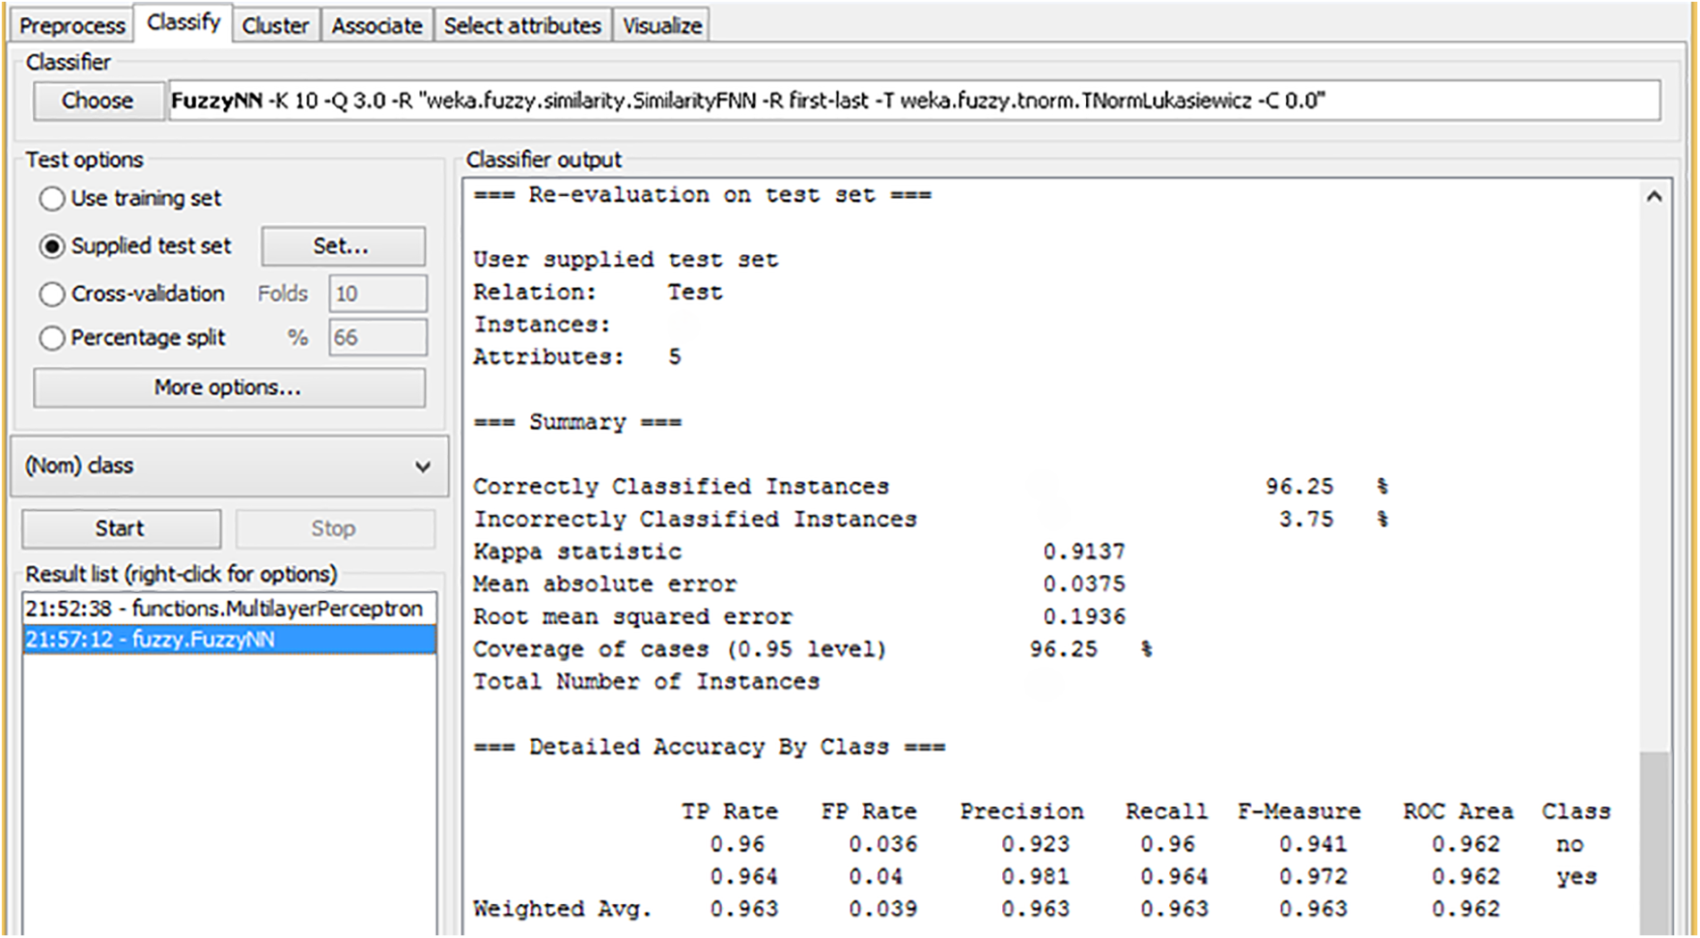Select the functions.MultilayerPerceptron result entry
The width and height of the screenshot is (1700, 938).
[x=228, y=609]
